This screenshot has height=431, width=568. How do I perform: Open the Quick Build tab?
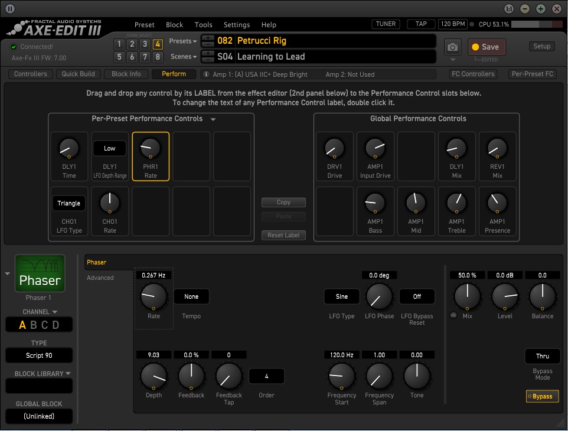coord(78,74)
